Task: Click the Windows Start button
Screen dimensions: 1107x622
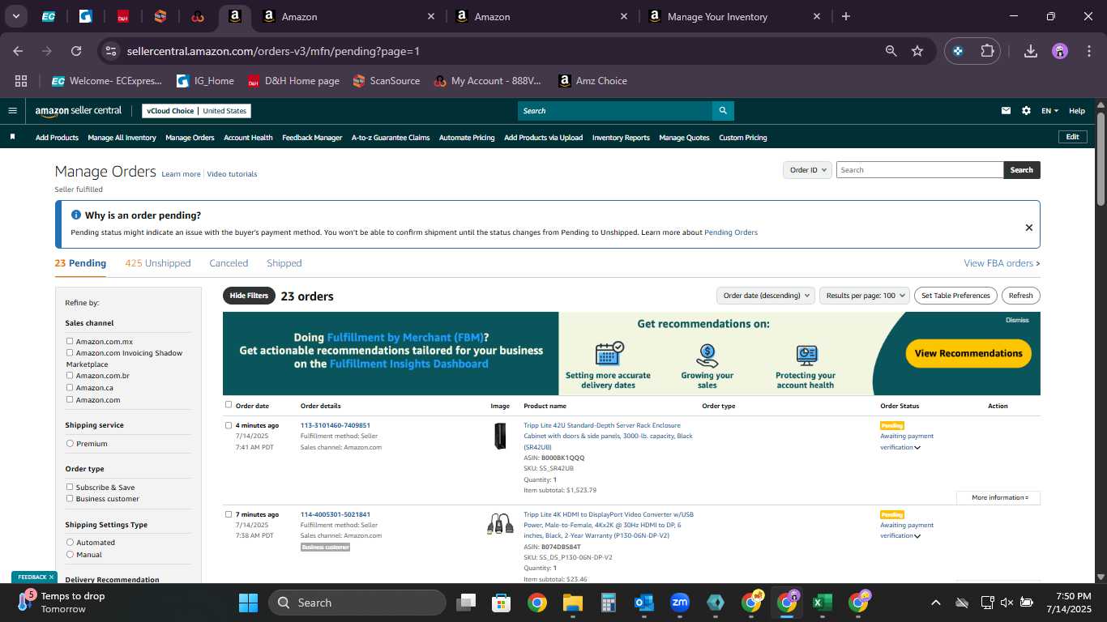Action: (x=248, y=603)
